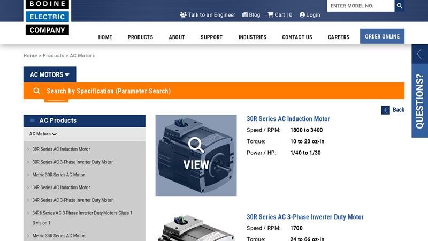Click the arrow beside Metric 34R Series AC Motor
Screen dimensions: 428x241
point(28,236)
